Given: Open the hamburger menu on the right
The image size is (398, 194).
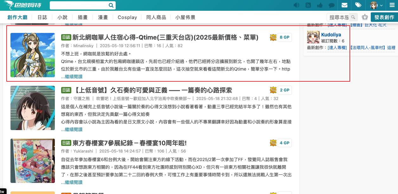Looking at the screenshot, I should pyautogui.click(x=392, y=5).
